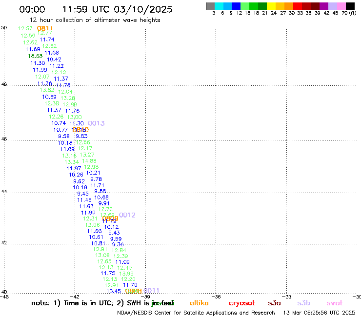Click the wave height value 14.88
The height and width of the screenshot is (317, 361).
point(89,161)
